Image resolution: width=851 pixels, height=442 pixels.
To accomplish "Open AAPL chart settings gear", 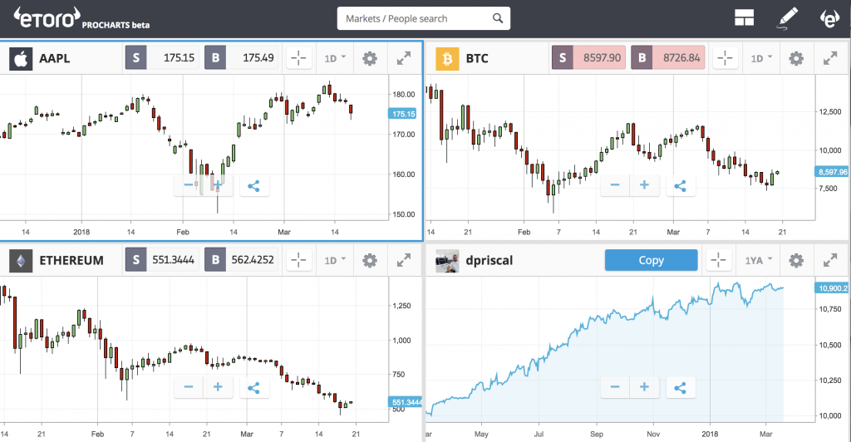I will 370,58.
